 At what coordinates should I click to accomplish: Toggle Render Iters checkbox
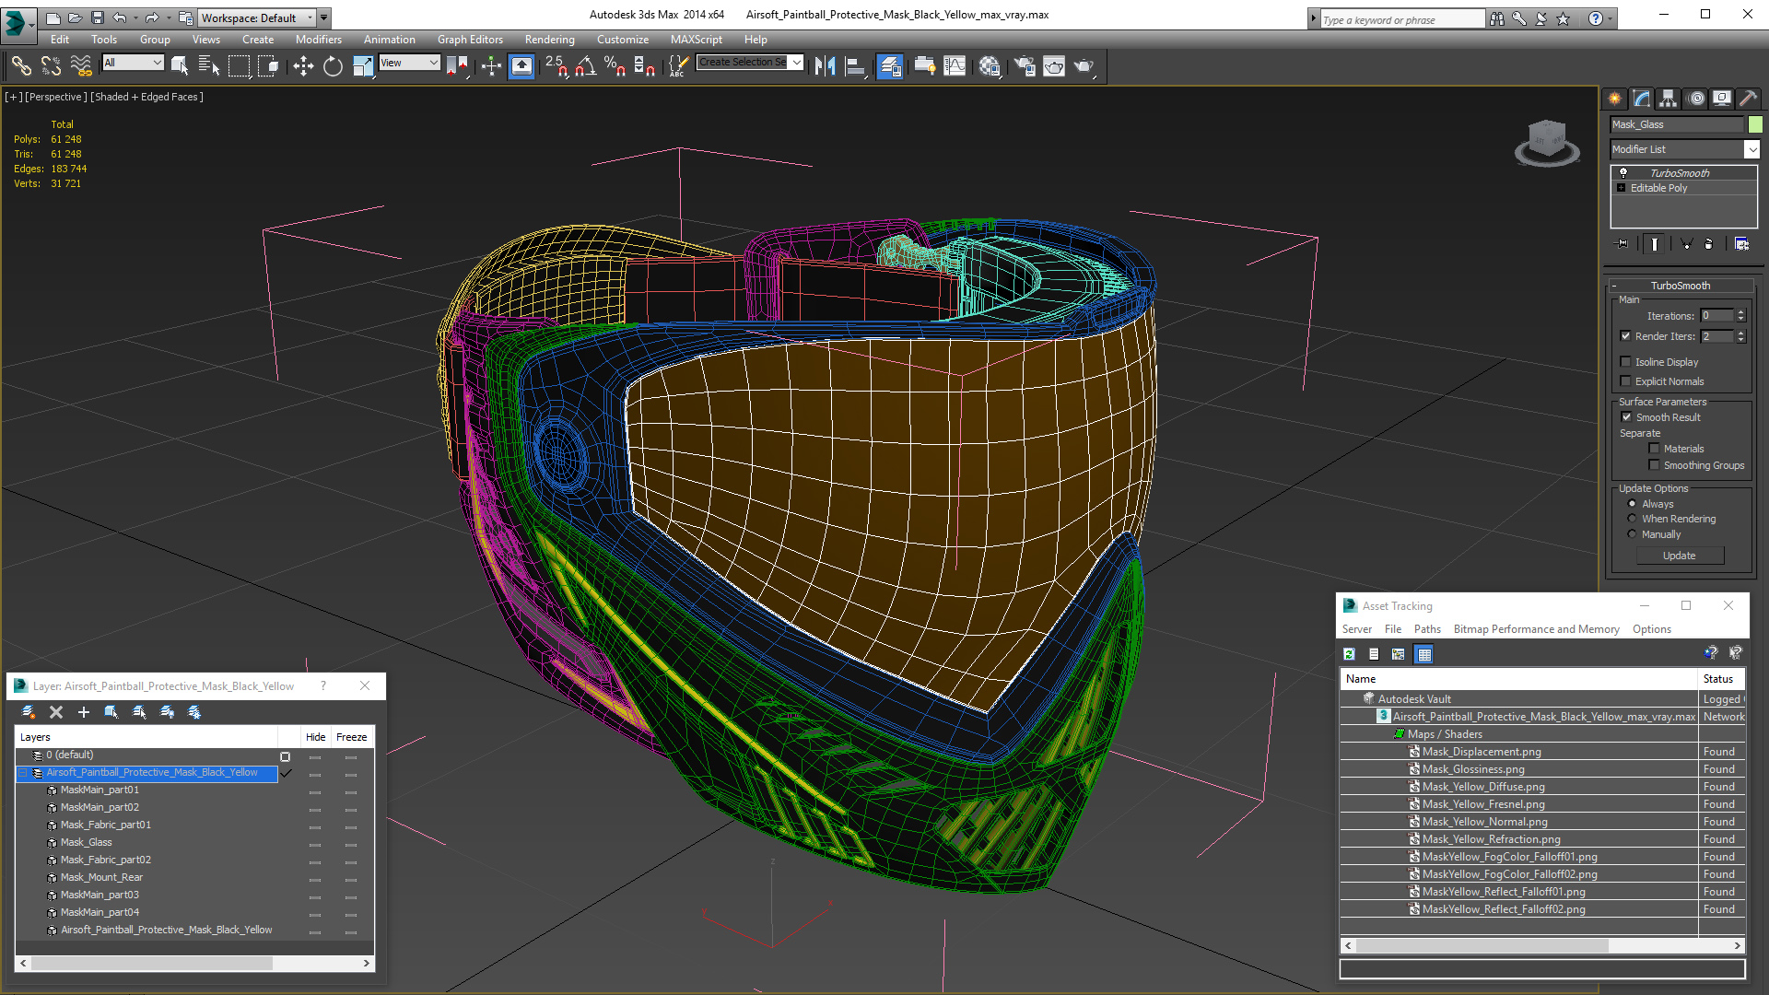point(1626,336)
